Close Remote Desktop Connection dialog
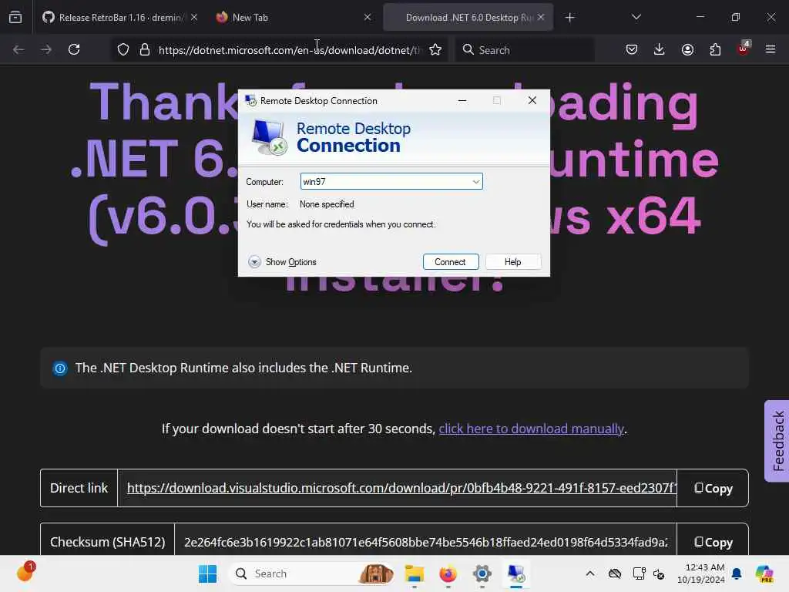The width and height of the screenshot is (789, 592). click(532, 101)
